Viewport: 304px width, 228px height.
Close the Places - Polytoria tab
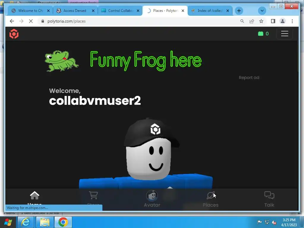pos(183,11)
